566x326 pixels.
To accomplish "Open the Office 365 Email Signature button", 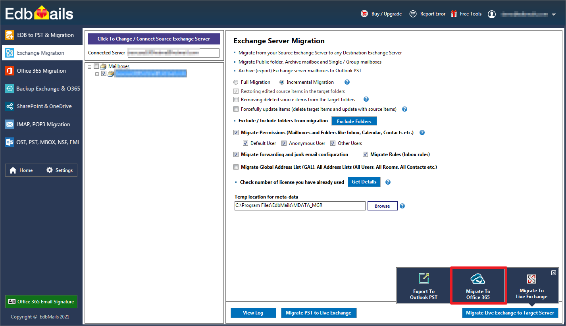I will 41,302.
